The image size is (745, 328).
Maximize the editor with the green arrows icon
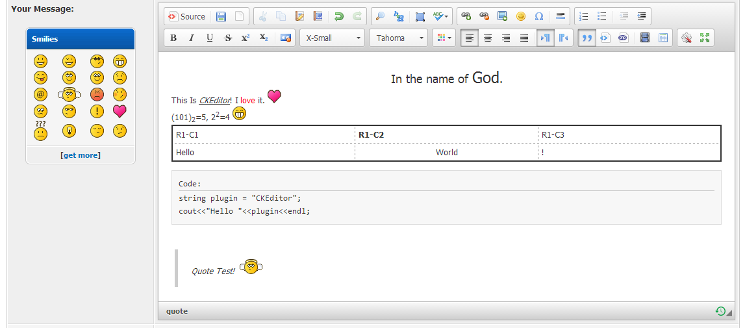[x=705, y=38]
